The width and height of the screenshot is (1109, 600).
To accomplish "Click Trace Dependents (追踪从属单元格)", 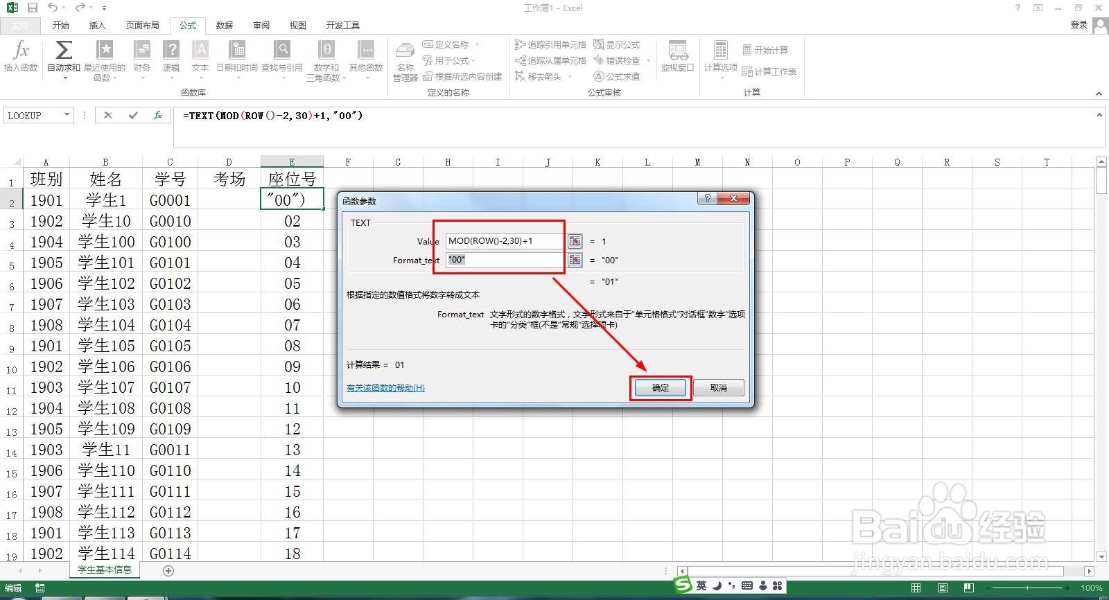I will pyautogui.click(x=550, y=60).
